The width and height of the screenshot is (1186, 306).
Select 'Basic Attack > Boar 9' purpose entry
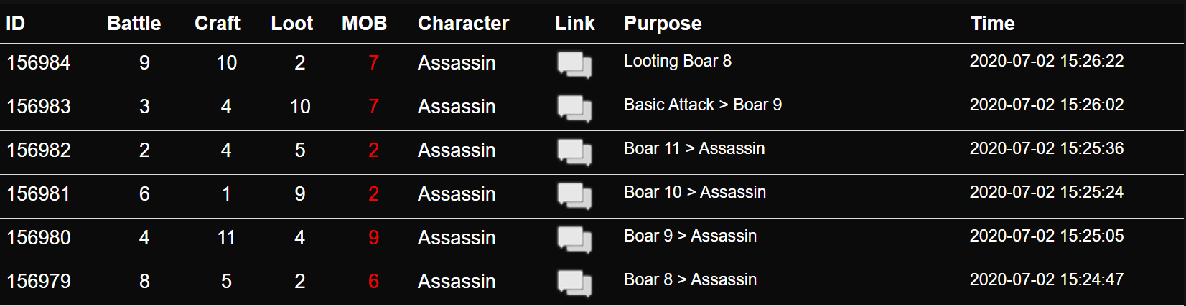point(703,105)
